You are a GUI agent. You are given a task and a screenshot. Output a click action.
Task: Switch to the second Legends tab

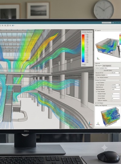coord(107,66)
